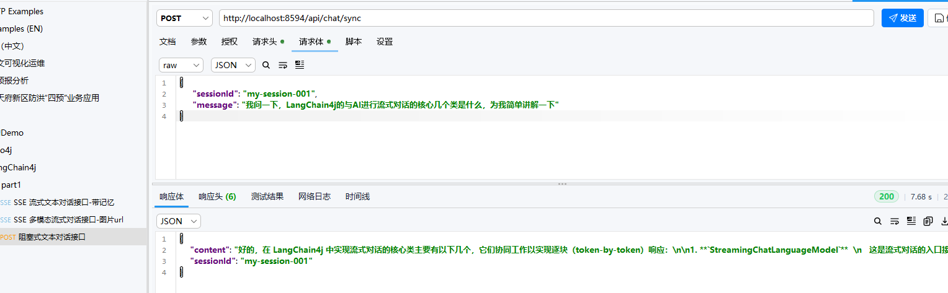The width and height of the screenshot is (948, 293).
Task: Click the divider handle between request and response panels
Action: tap(562, 184)
